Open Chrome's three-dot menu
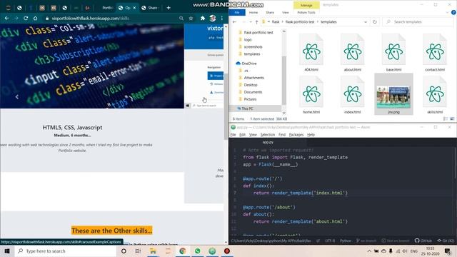The height and width of the screenshot is (257, 457). (x=222, y=18)
